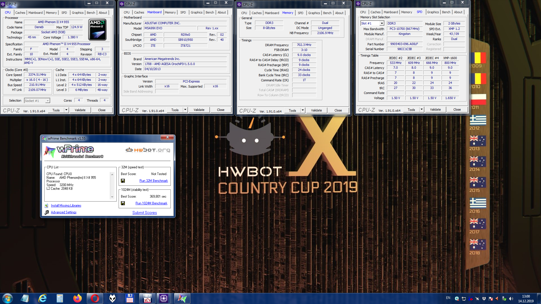Switch to Caches tab in first CPU-Z window
The height and width of the screenshot is (304, 541).
20,13
